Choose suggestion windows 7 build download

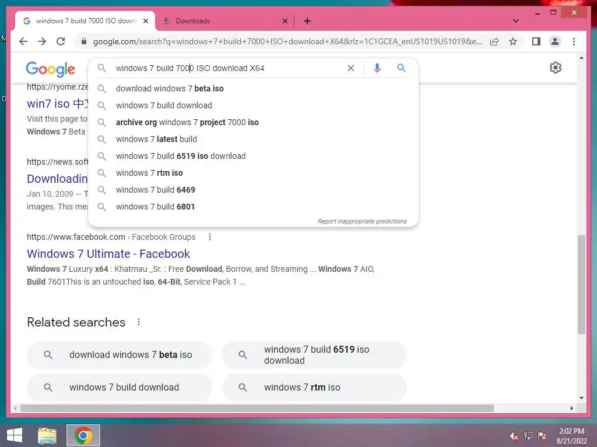coord(253,105)
